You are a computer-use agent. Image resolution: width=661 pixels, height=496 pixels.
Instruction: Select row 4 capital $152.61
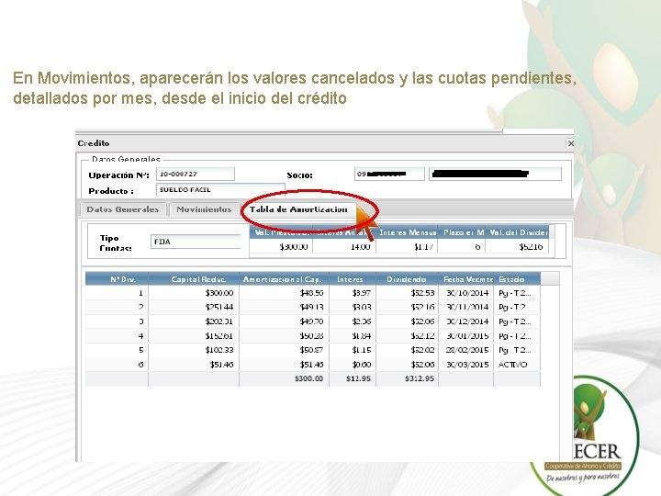pyautogui.click(x=194, y=336)
